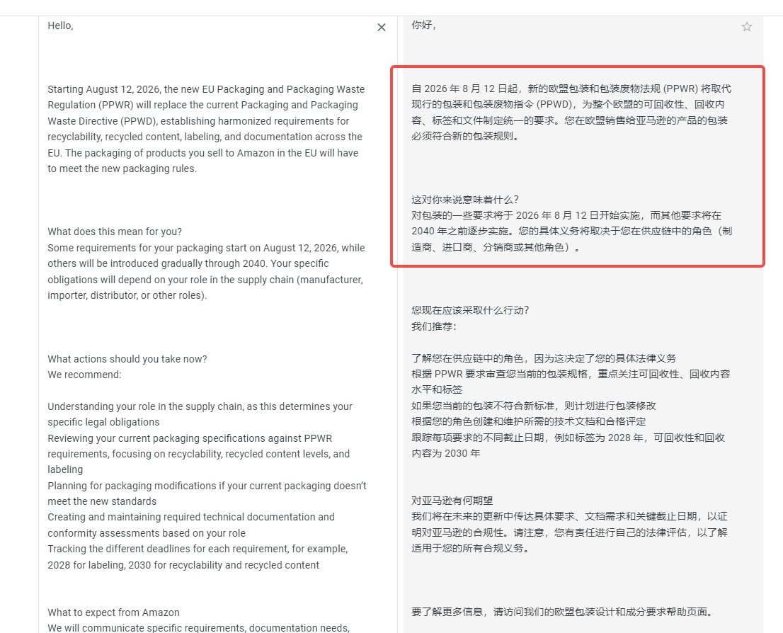
Task: Click the "Understanding your role in the supply chain" line
Action: 200,406
